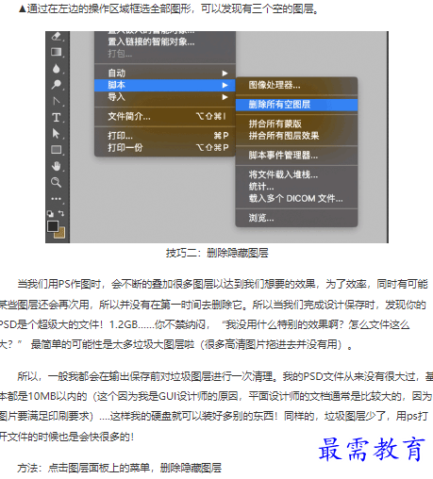Select 删除所有空图层 in the submenu
This screenshot has height=479, width=433.
[x=296, y=105]
